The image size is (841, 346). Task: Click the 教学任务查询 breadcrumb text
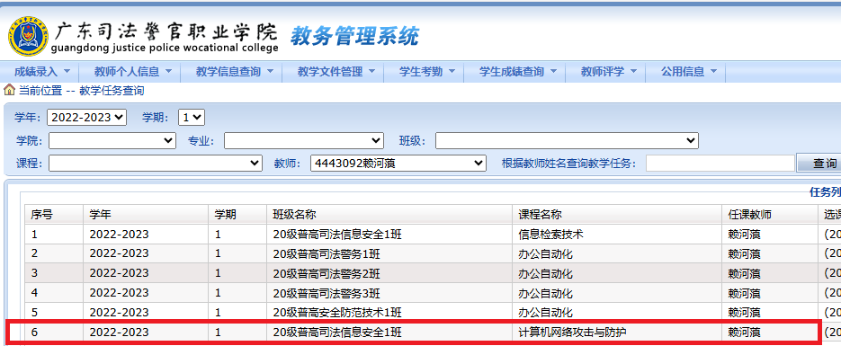(112, 91)
